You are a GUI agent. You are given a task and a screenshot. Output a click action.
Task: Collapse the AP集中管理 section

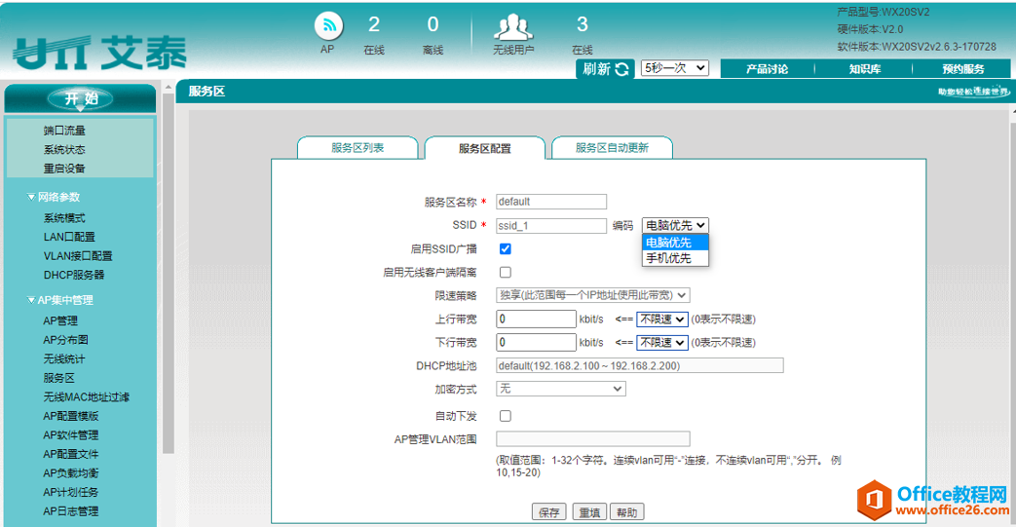(59, 300)
